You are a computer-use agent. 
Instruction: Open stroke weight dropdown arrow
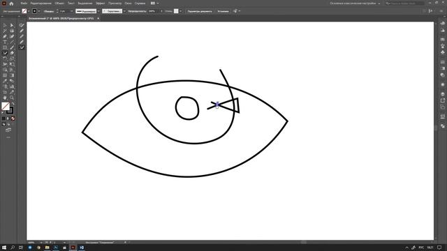[71, 11]
